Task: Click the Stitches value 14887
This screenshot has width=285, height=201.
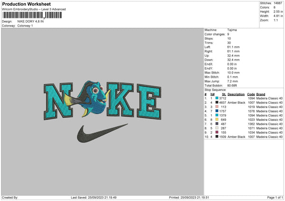Action: 278,3
